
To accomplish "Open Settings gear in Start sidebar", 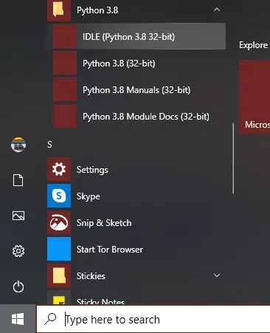I will pyautogui.click(x=18, y=251).
